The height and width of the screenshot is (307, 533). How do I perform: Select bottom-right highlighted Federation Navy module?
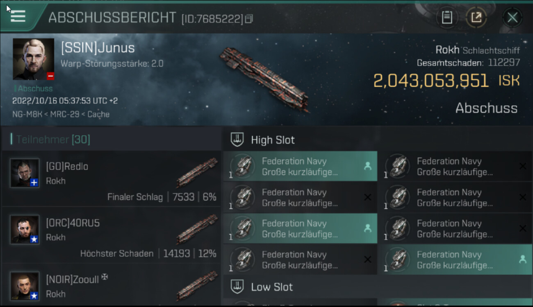455,260
